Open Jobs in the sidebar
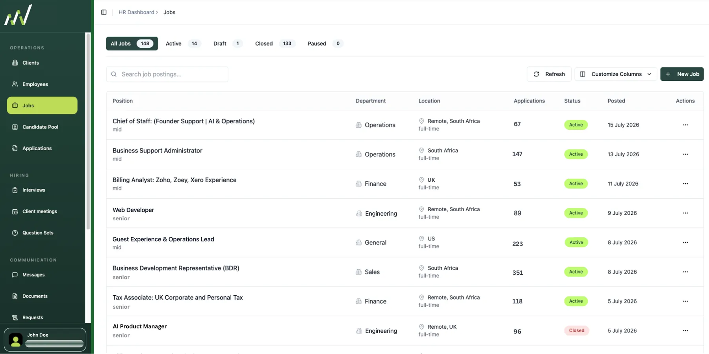The width and height of the screenshot is (709, 354). 42,106
